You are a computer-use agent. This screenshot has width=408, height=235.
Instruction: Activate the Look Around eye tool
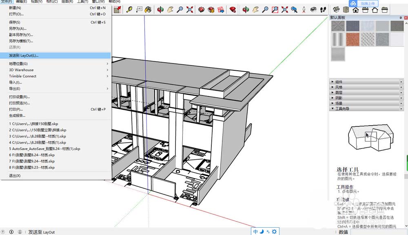[x=313, y=9]
